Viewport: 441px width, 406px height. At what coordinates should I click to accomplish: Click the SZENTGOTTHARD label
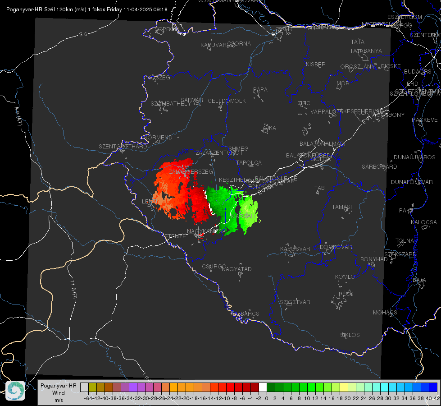(123, 147)
